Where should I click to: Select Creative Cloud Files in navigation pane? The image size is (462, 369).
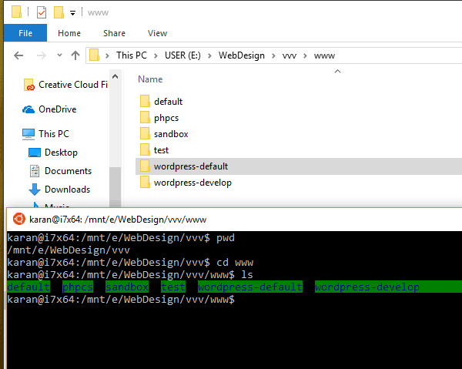click(x=73, y=85)
